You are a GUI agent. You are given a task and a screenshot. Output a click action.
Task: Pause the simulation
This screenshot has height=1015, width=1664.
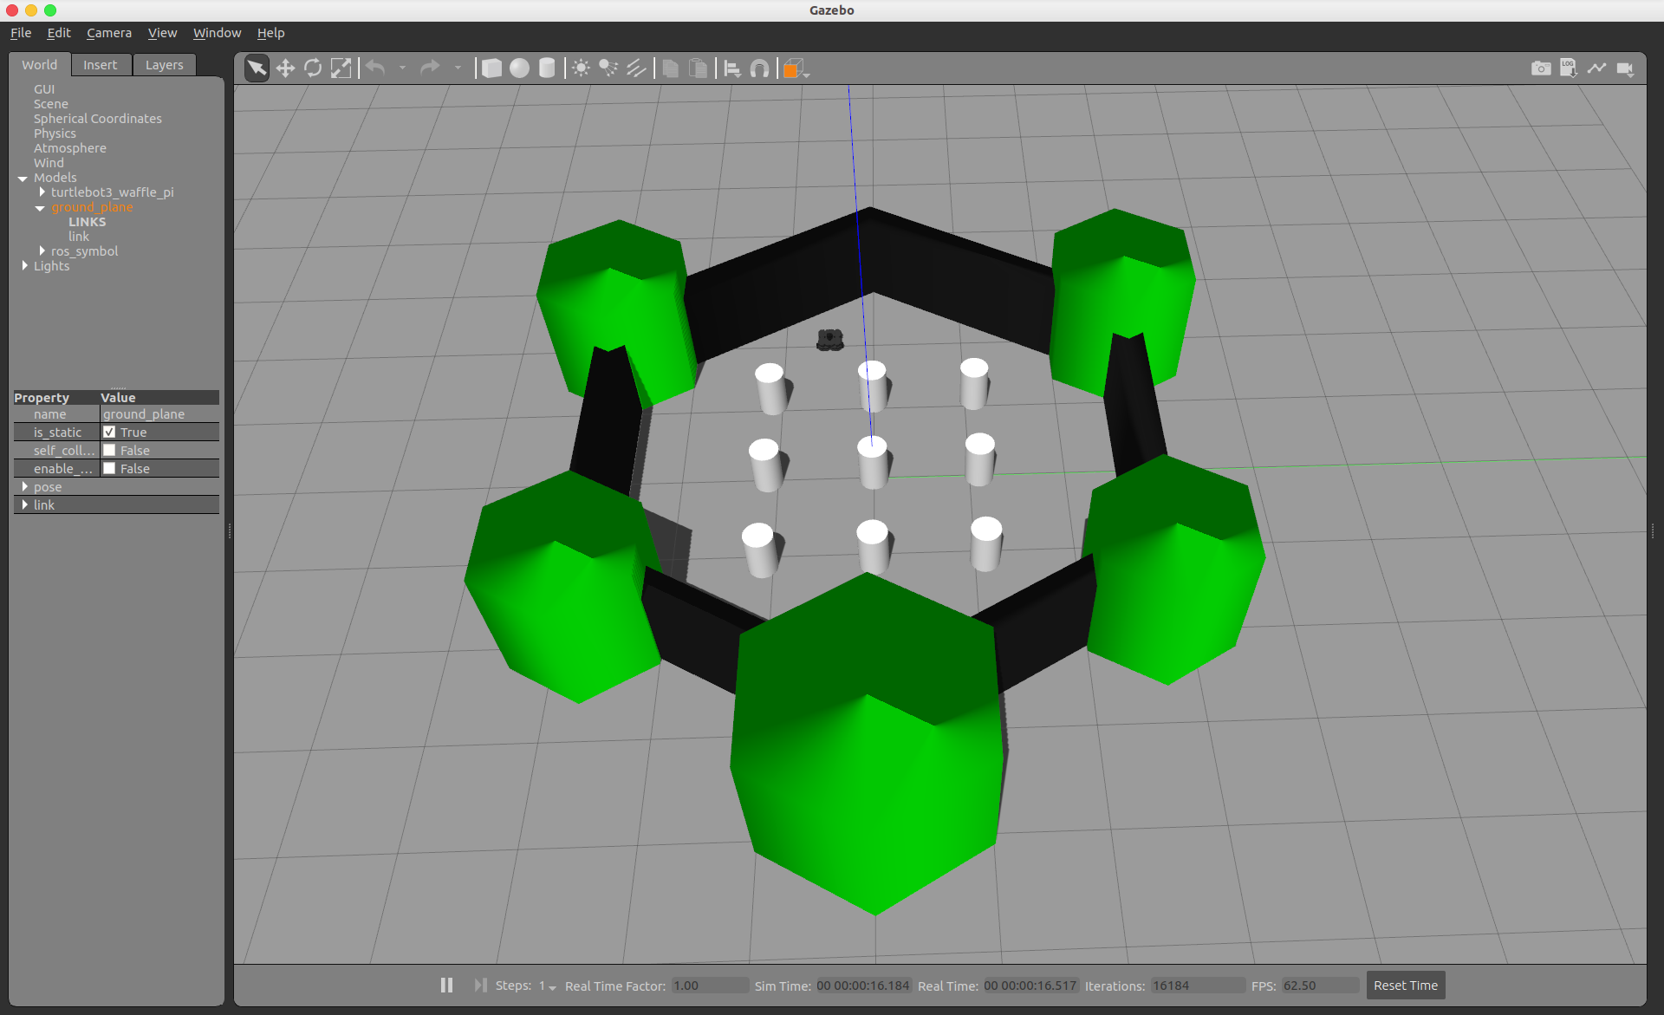coord(446,986)
